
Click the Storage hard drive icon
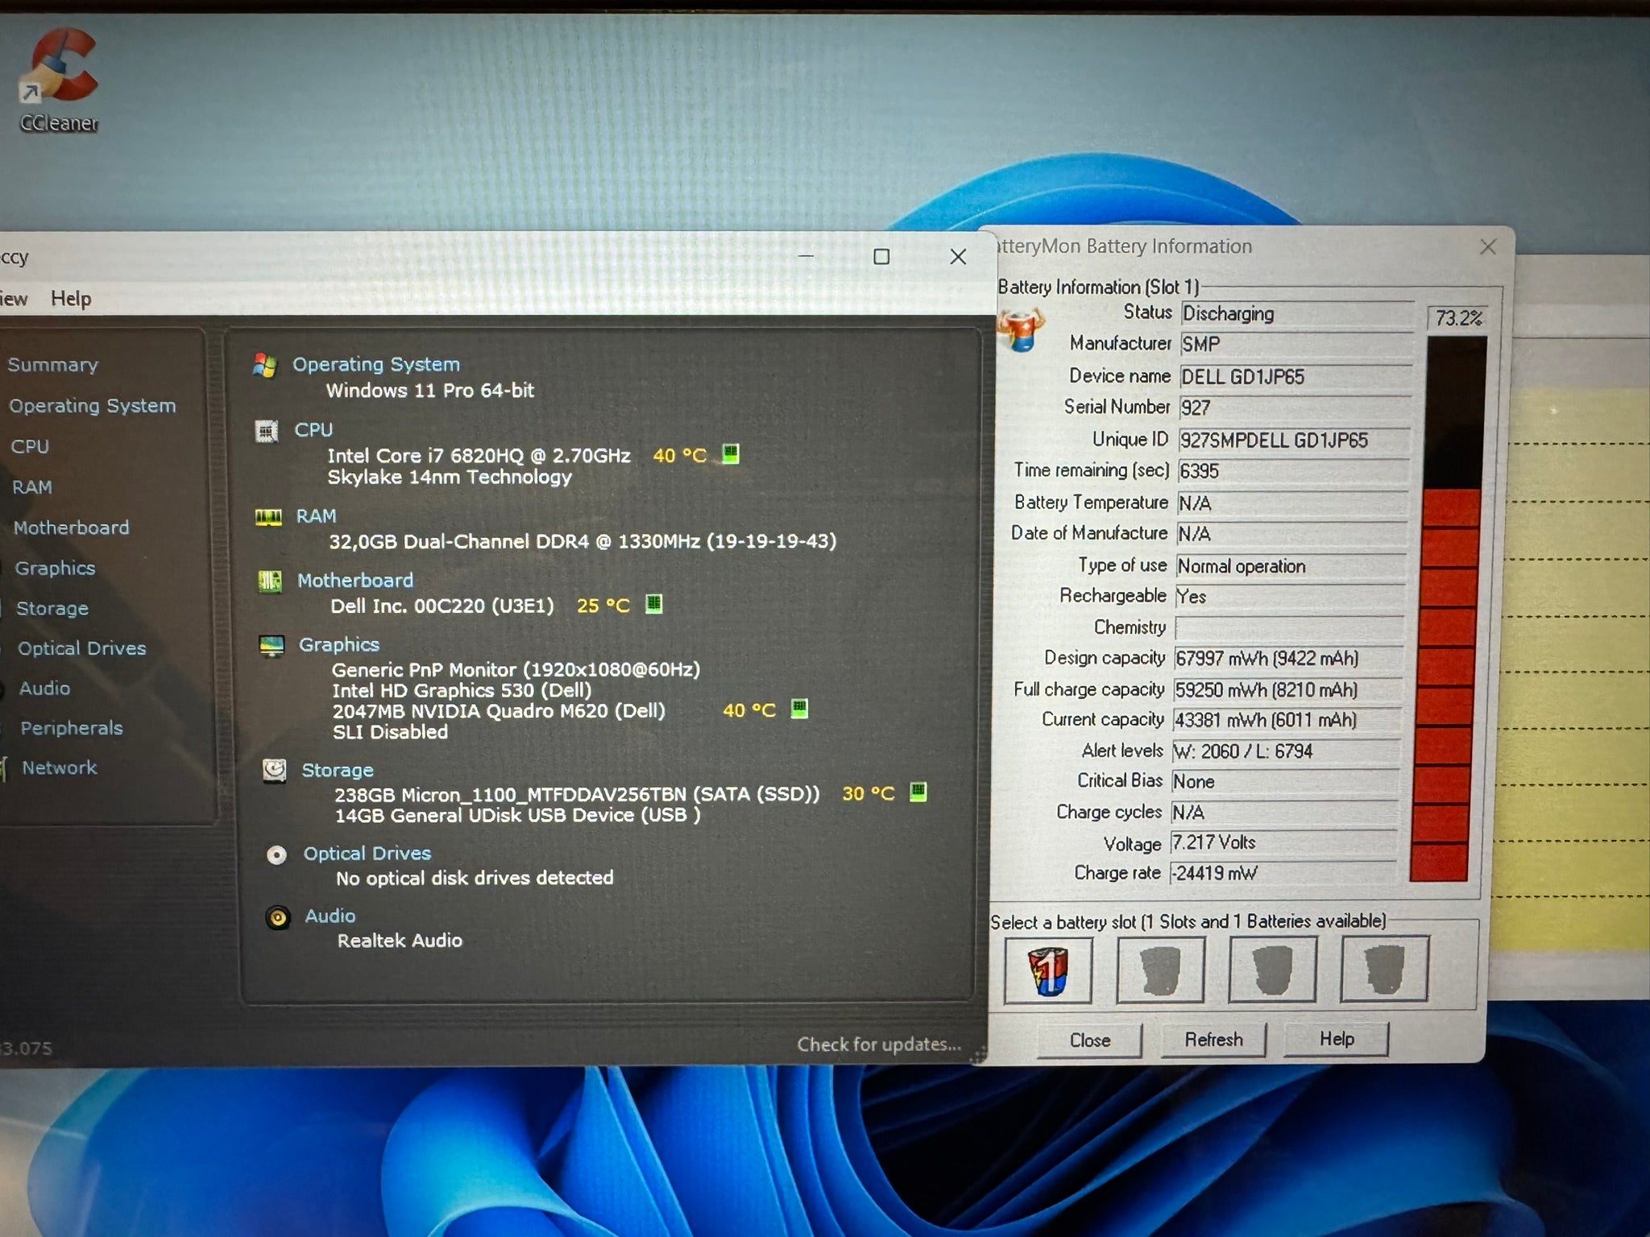pyautogui.click(x=274, y=771)
